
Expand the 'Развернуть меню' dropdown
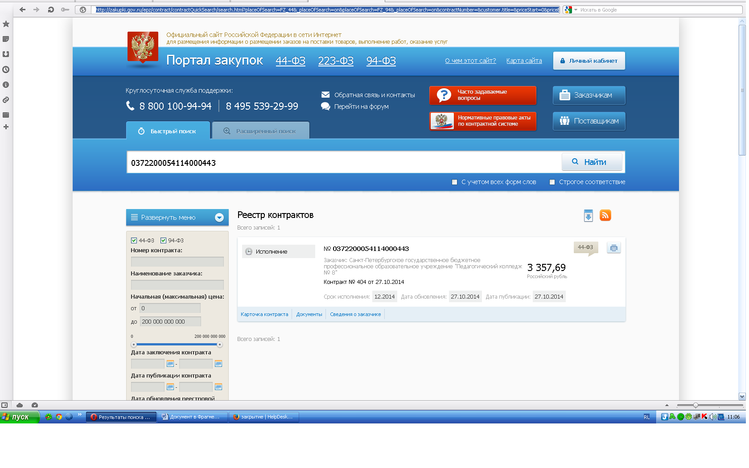tap(177, 218)
